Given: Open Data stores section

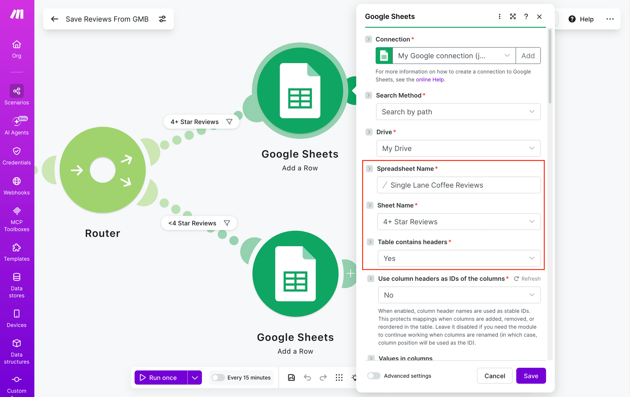Looking at the screenshot, I should point(17,285).
